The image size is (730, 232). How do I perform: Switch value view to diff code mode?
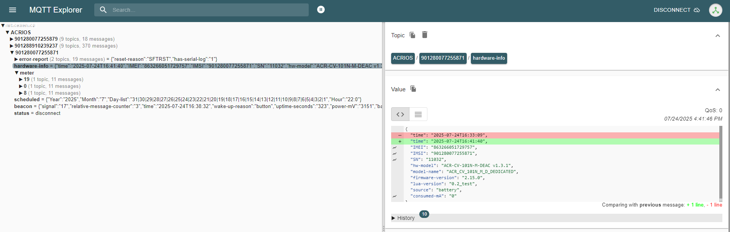pyautogui.click(x=400, y=114)
